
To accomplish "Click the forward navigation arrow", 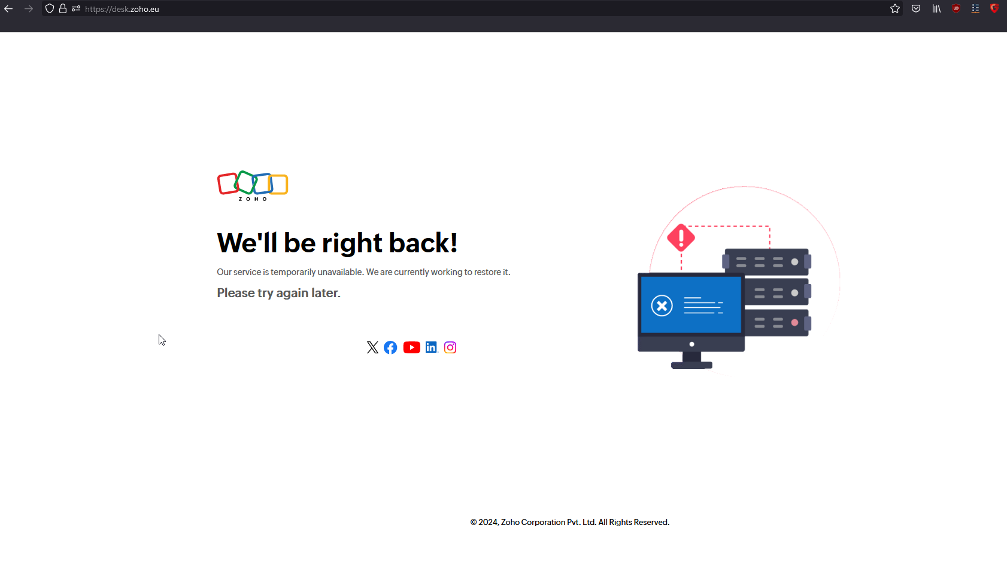I will 29,9.
